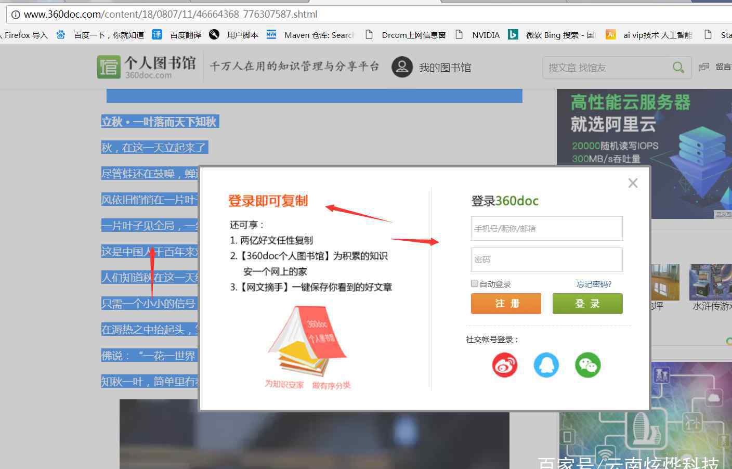Click the address bar URL

(171, 15)
